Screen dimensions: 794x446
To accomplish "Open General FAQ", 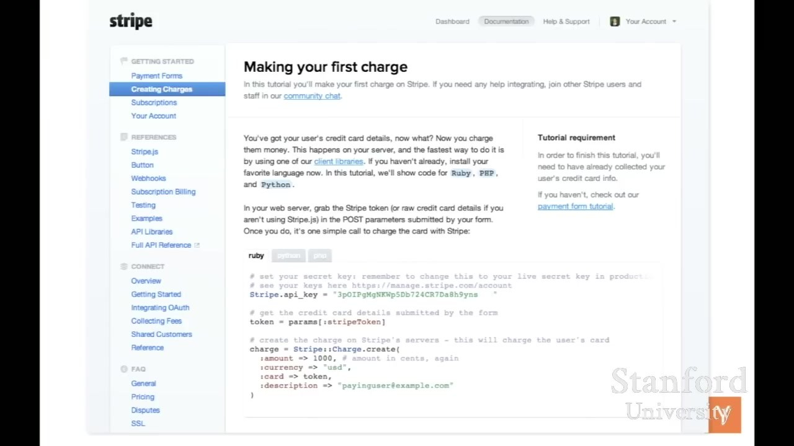I will tap(143, 383).
